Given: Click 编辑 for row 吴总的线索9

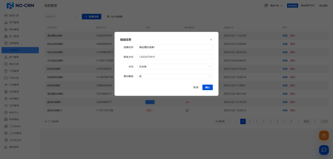Looking at the screenshot, I should (x=285, y=102).
